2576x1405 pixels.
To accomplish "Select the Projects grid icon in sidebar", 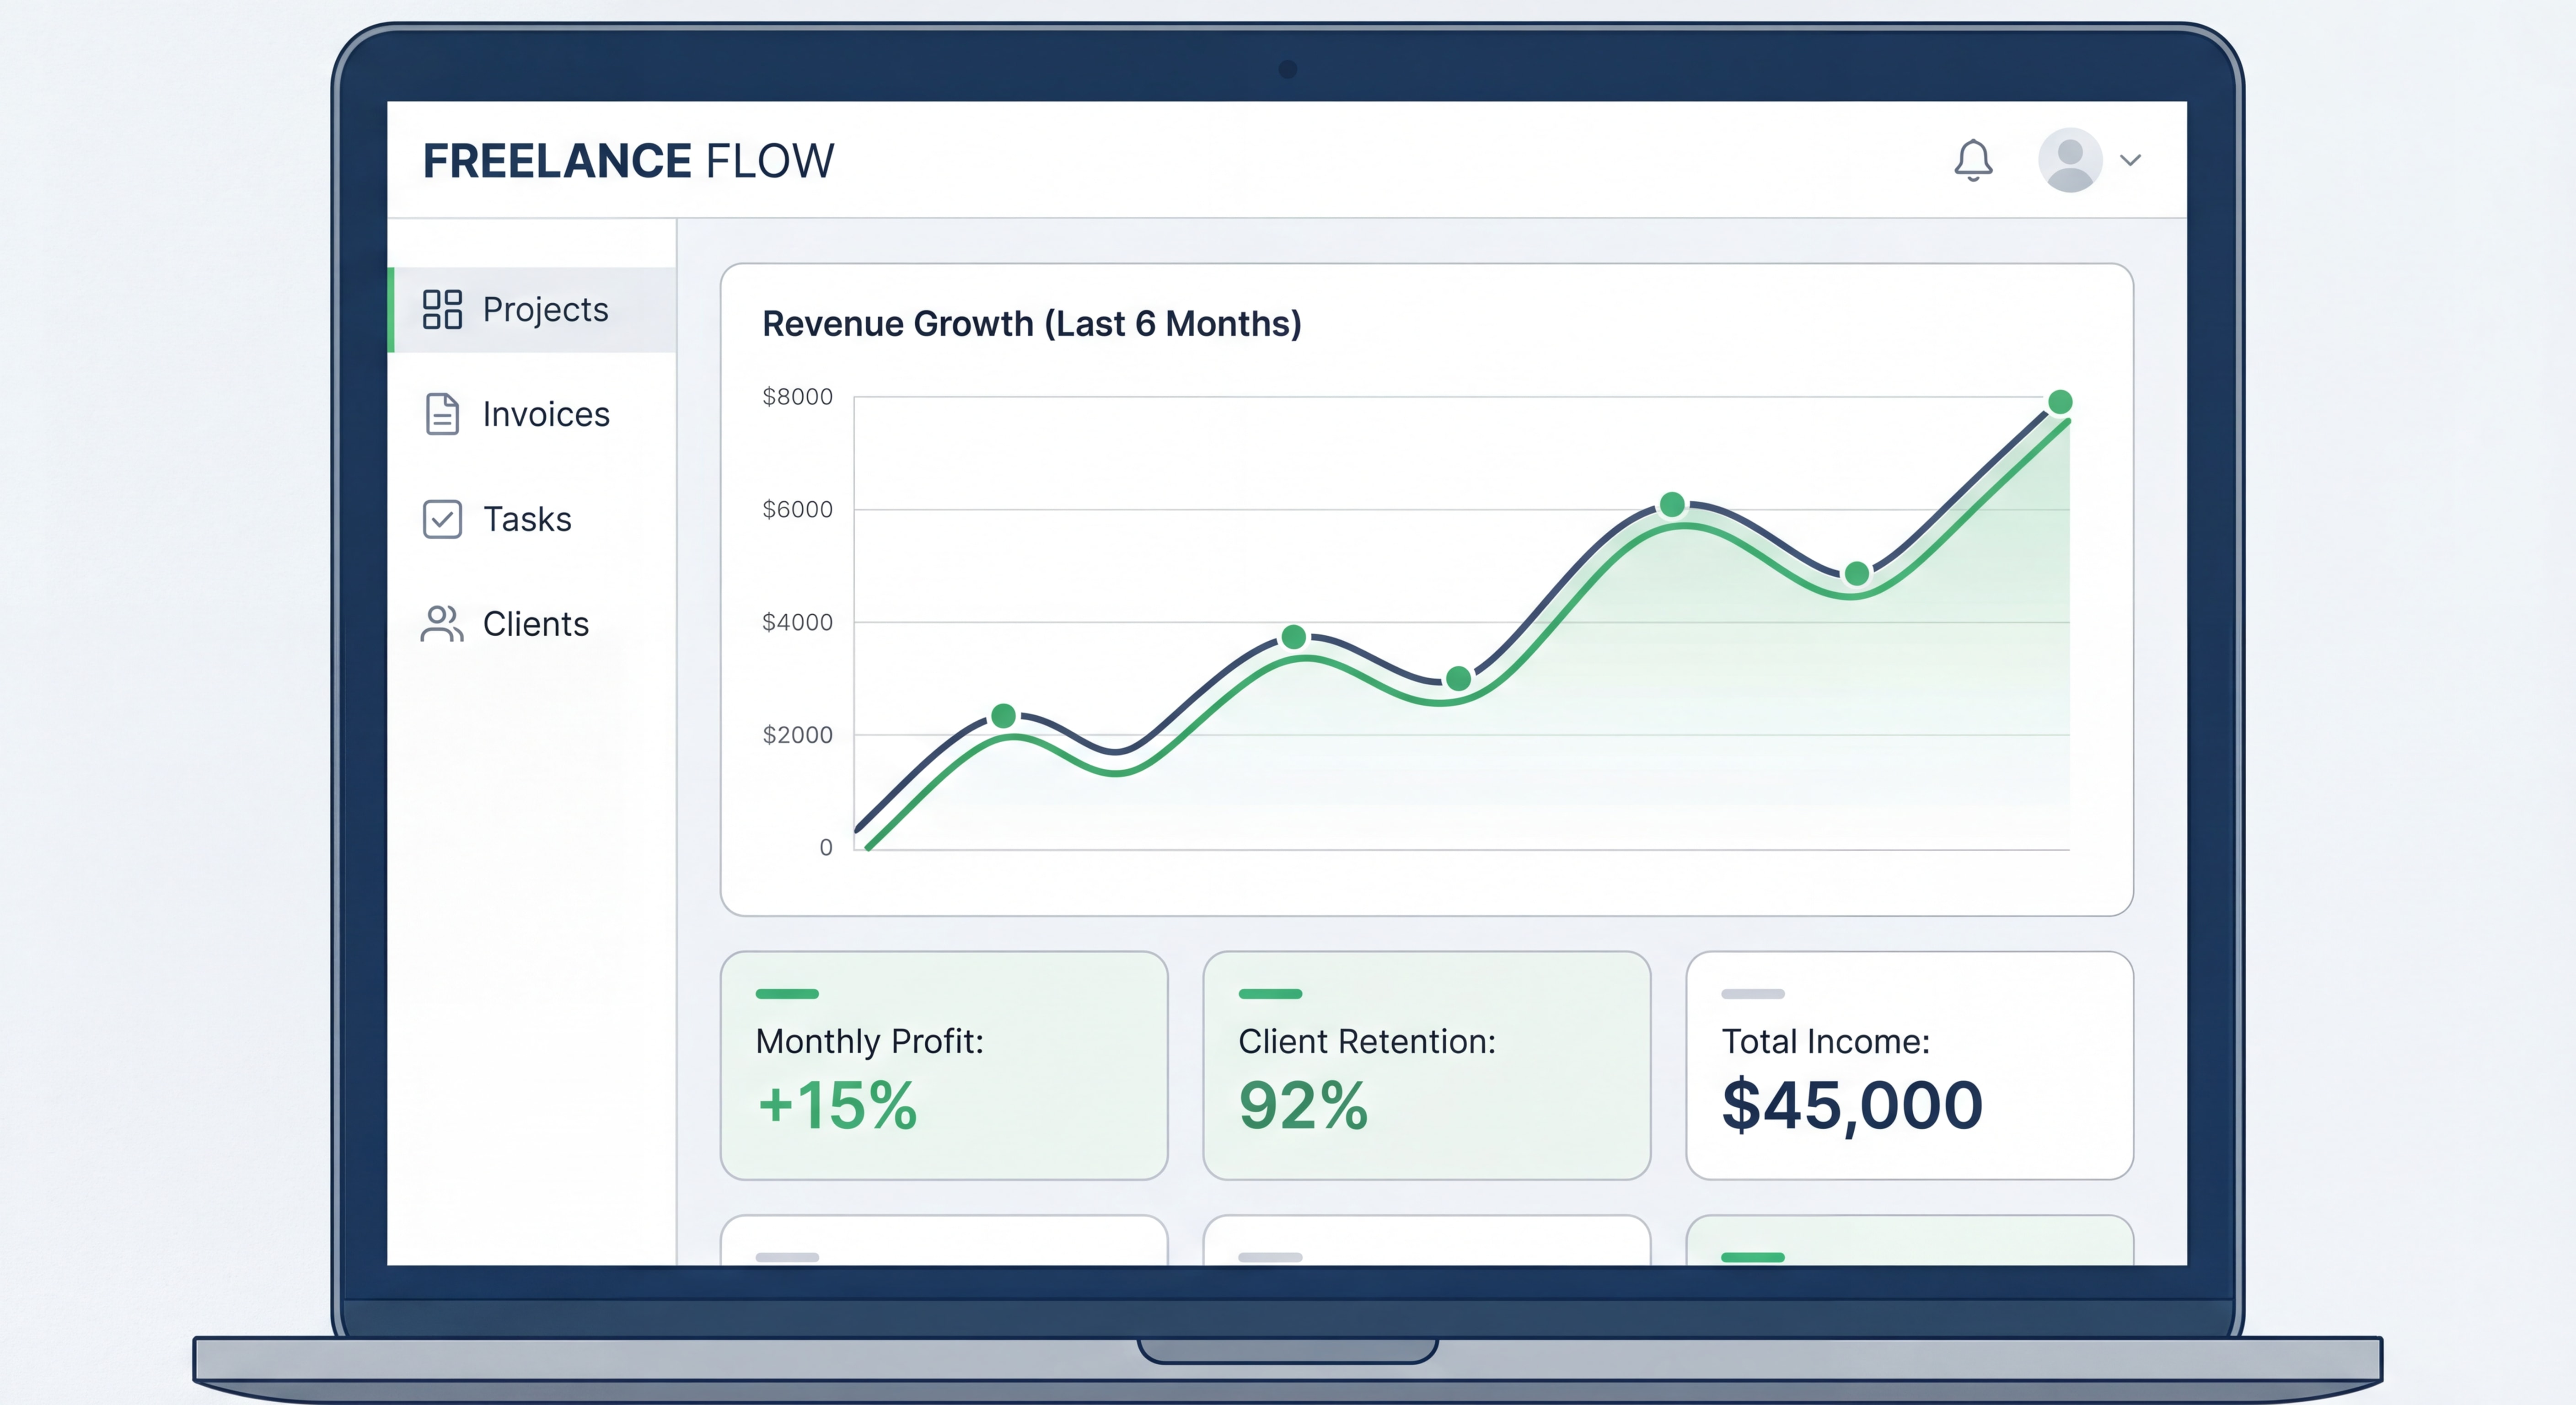I will pyautogui.click(x=443, y=310).
